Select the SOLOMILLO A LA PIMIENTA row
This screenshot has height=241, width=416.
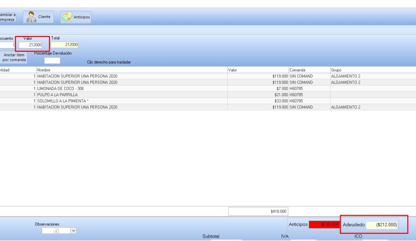[131, 101]
